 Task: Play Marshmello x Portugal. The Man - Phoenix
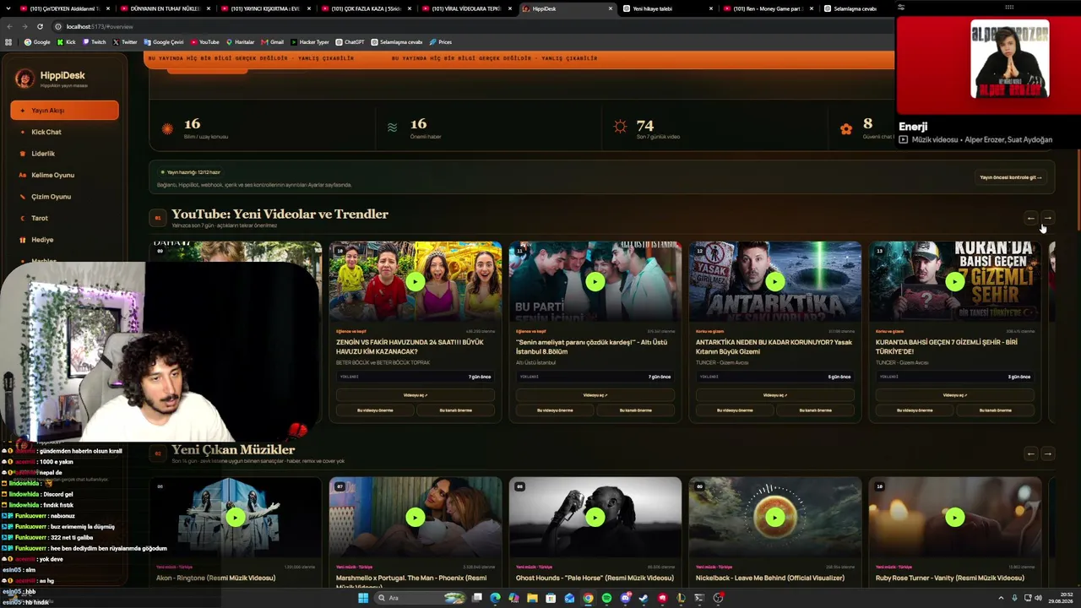click(x=415, y=518)
